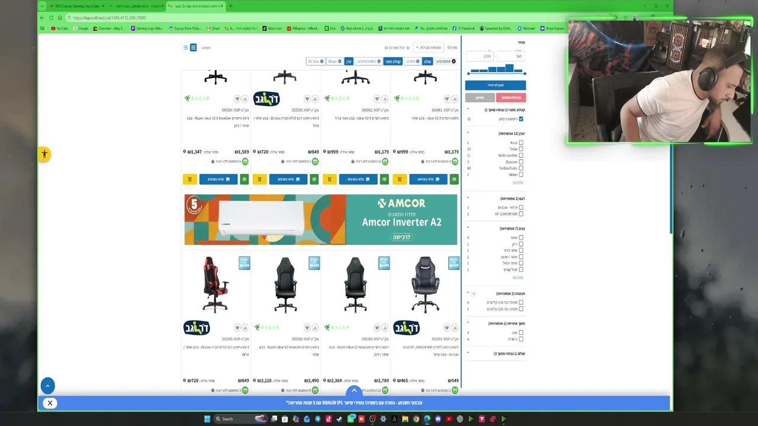Switch to list view layout
Image resolution: width=758 pixels, height=426 pixels.
[x=185, y=47]
